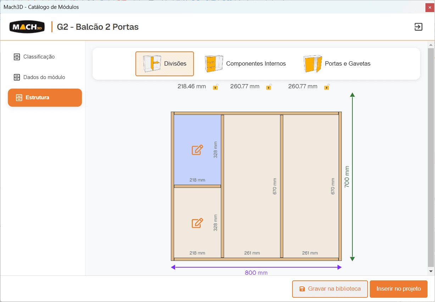Click the 700 mm total height label
The image size is (435, 302).
[x=347, y=177]
